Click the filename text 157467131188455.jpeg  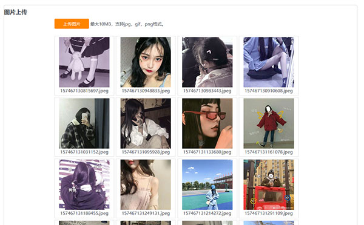tap(84, 213)
